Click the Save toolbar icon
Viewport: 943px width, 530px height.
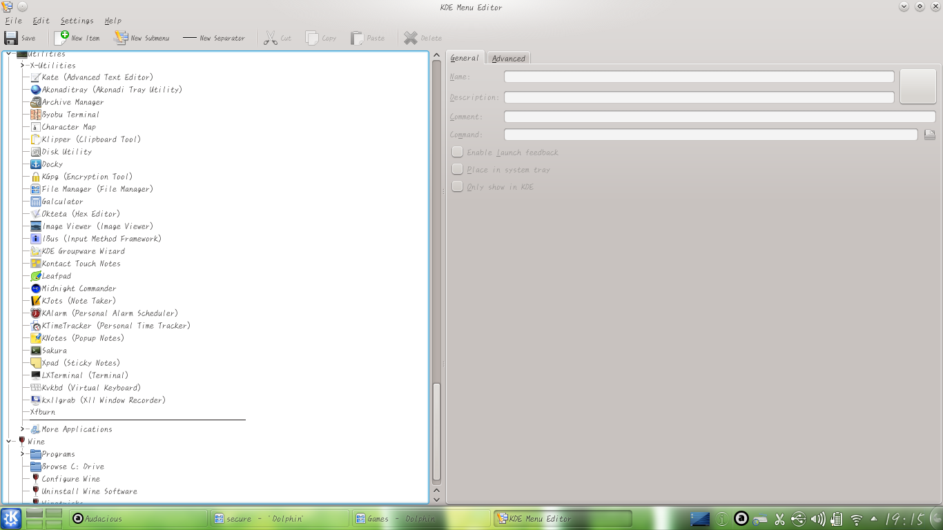(x=12, y=38)
